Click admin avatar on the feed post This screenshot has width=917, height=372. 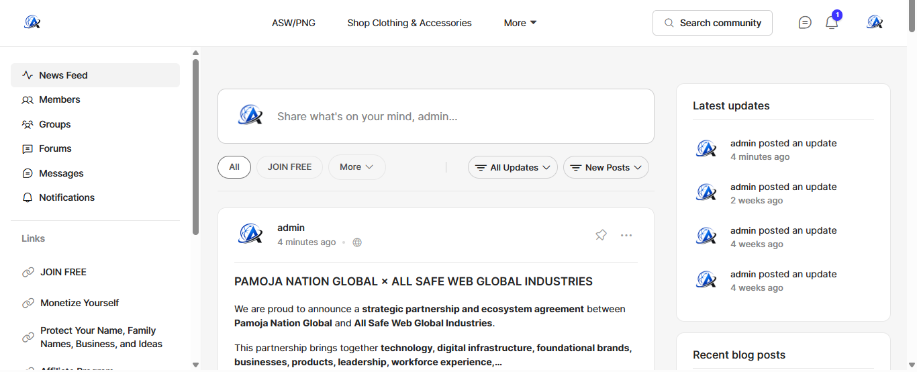click(x=250, y=234)
